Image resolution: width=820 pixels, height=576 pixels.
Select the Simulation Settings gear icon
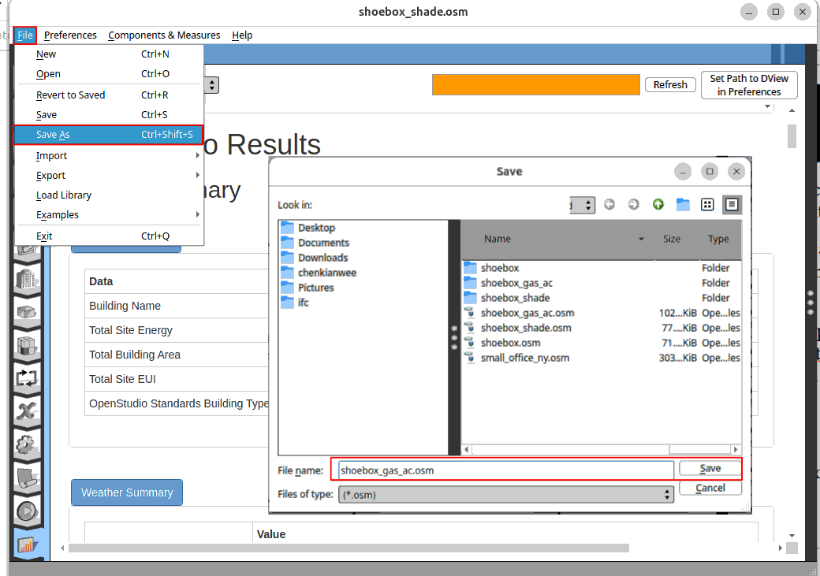click(x=28, y=444)
